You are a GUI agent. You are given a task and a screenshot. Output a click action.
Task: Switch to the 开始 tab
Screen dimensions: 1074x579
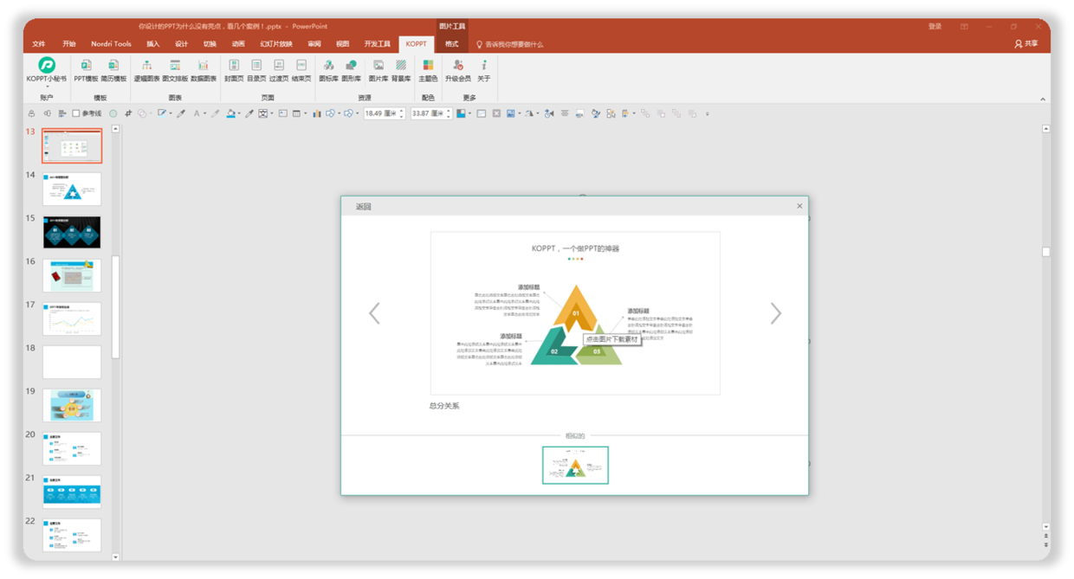click(x=69, y=44)
